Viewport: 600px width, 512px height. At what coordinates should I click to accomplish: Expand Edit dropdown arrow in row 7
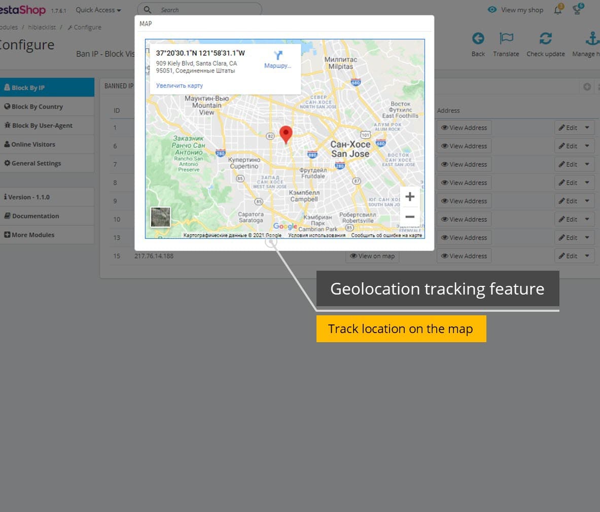587,164
